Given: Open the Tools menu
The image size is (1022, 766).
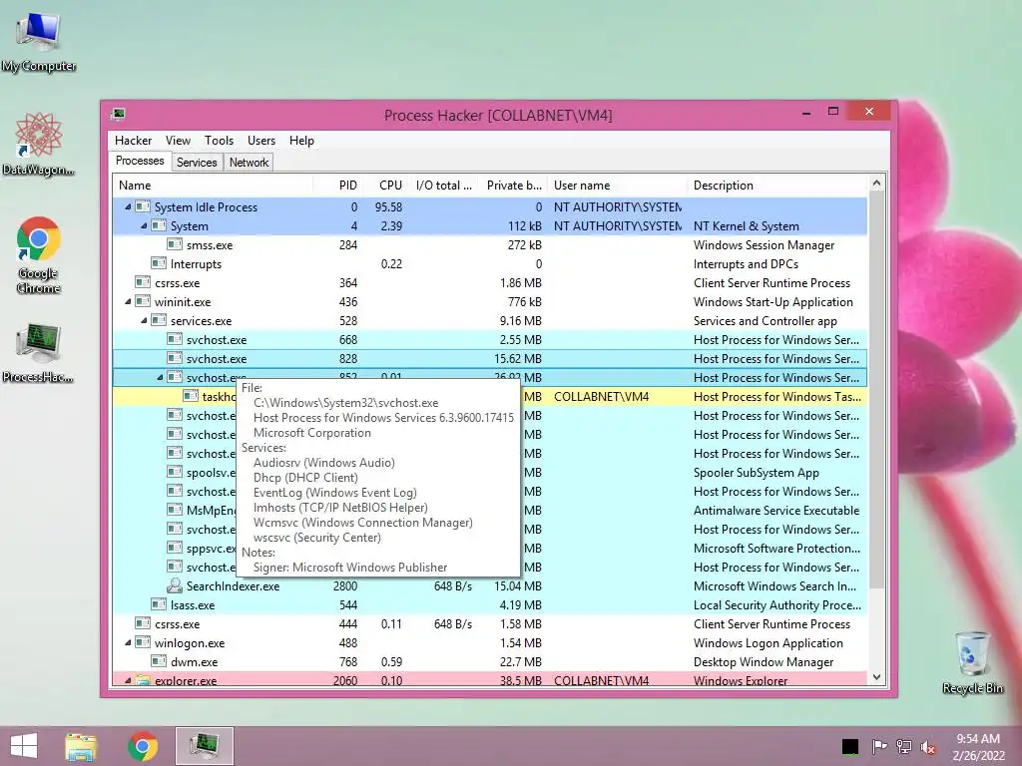Looking at the screenshot, I should (219, 141).
